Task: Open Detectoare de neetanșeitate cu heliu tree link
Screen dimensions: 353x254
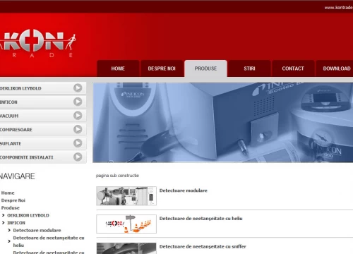Action: pos(49,241)
